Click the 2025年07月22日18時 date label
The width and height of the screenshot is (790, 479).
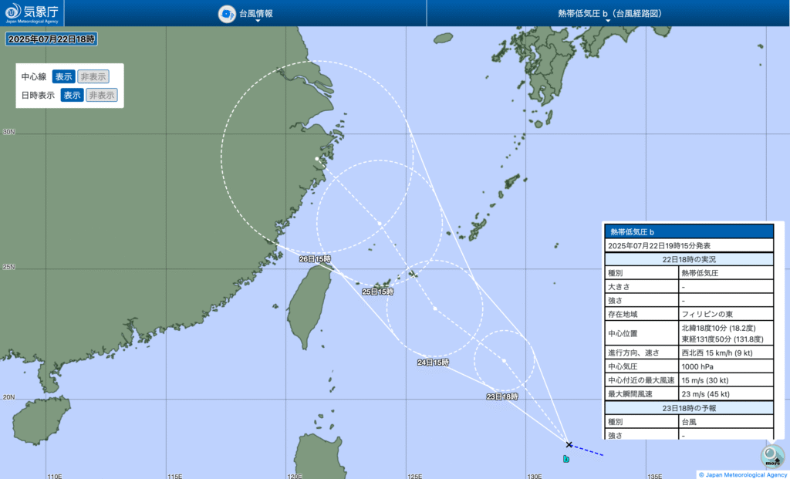click(x=52, y=39)
